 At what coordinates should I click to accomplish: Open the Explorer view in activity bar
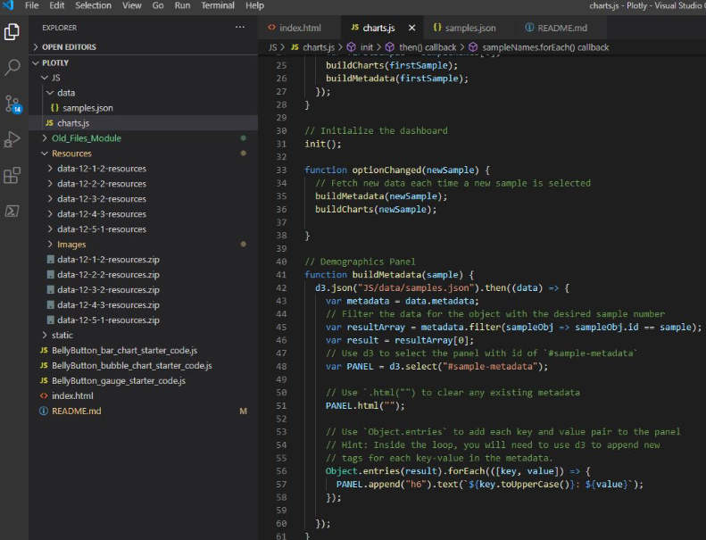coord(12,31)
